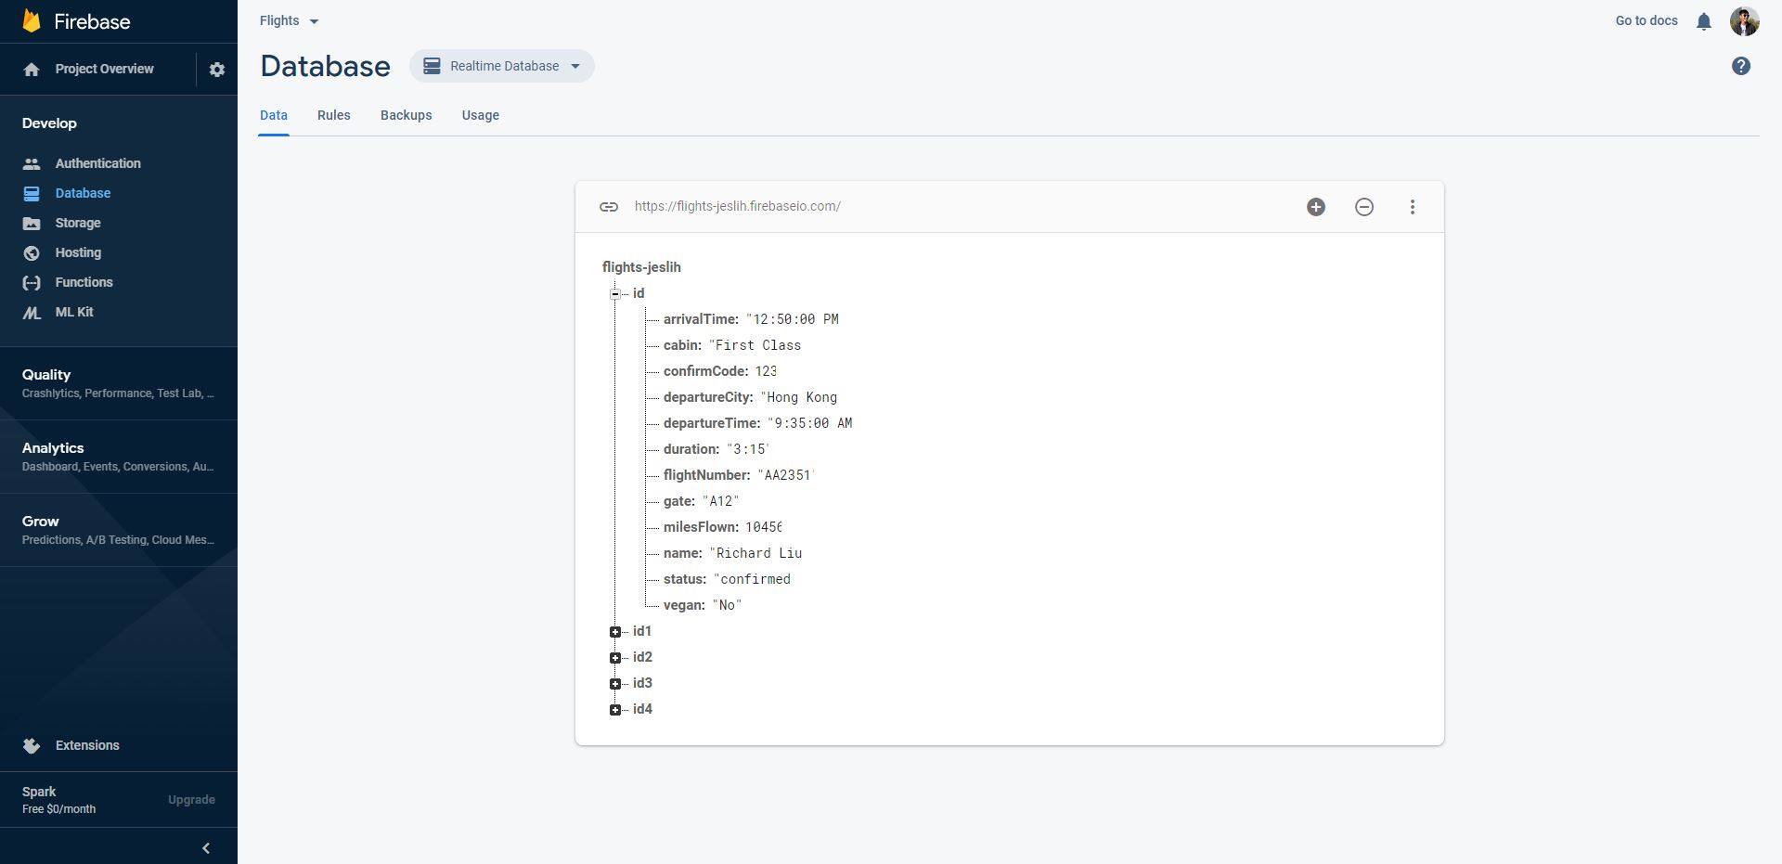Image resolution: width=1782 pixels, height=864 pixels.
Task: Click the Functions brackets icon
Action: click(x=32, y=283)
